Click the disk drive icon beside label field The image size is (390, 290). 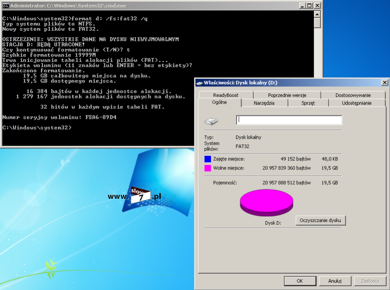coord(211,121)
